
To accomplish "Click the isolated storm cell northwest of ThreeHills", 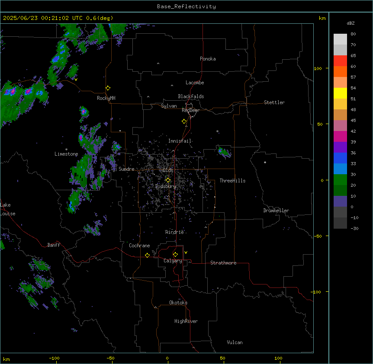I will pyautogui.click(x=224, y=152).
